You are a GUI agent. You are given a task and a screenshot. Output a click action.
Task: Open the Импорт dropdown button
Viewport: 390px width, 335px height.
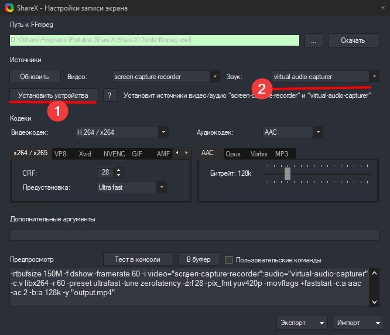point(358,323)
